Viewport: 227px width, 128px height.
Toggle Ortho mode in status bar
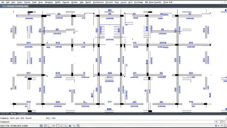coord(49,126)
